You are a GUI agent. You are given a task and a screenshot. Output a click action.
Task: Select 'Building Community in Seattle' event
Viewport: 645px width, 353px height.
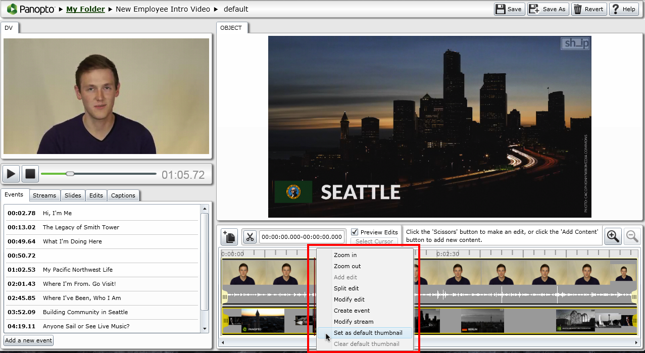point(102,312)
